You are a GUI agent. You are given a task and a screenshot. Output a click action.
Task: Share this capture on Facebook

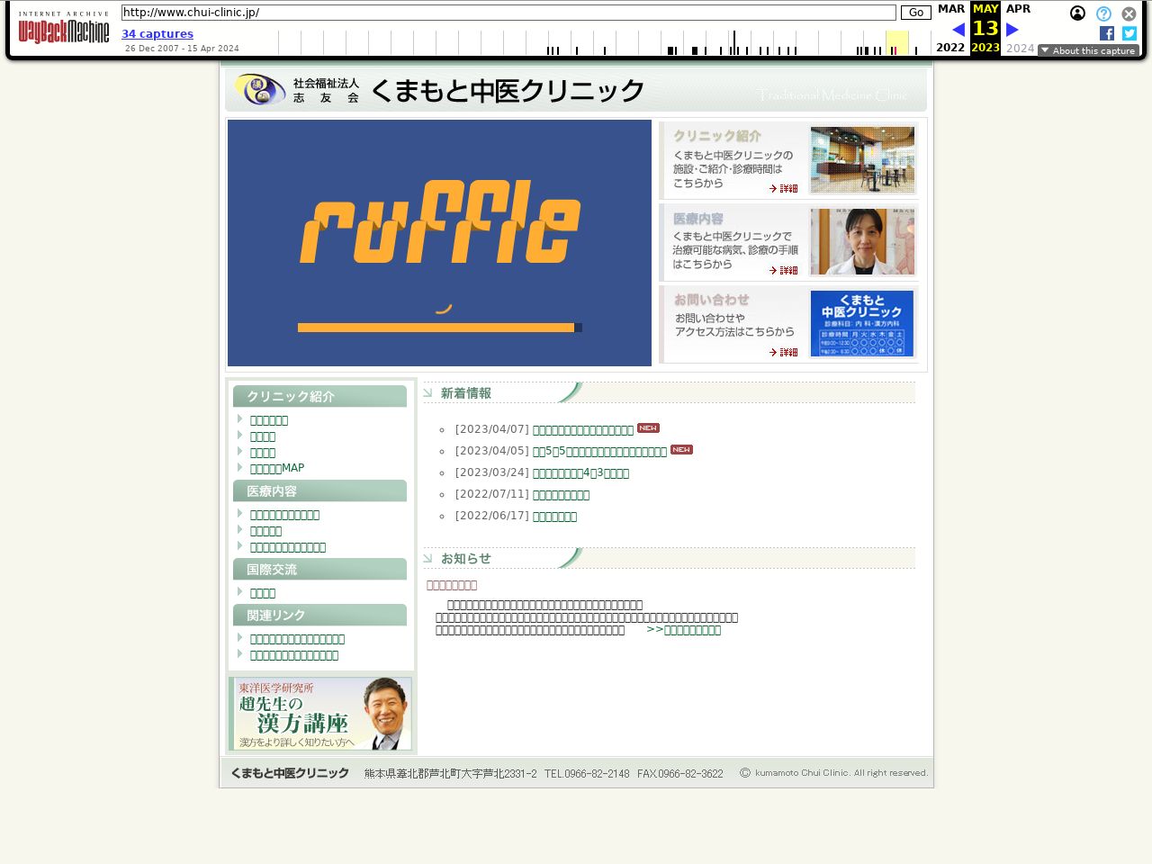click(x=1107, y=33)
